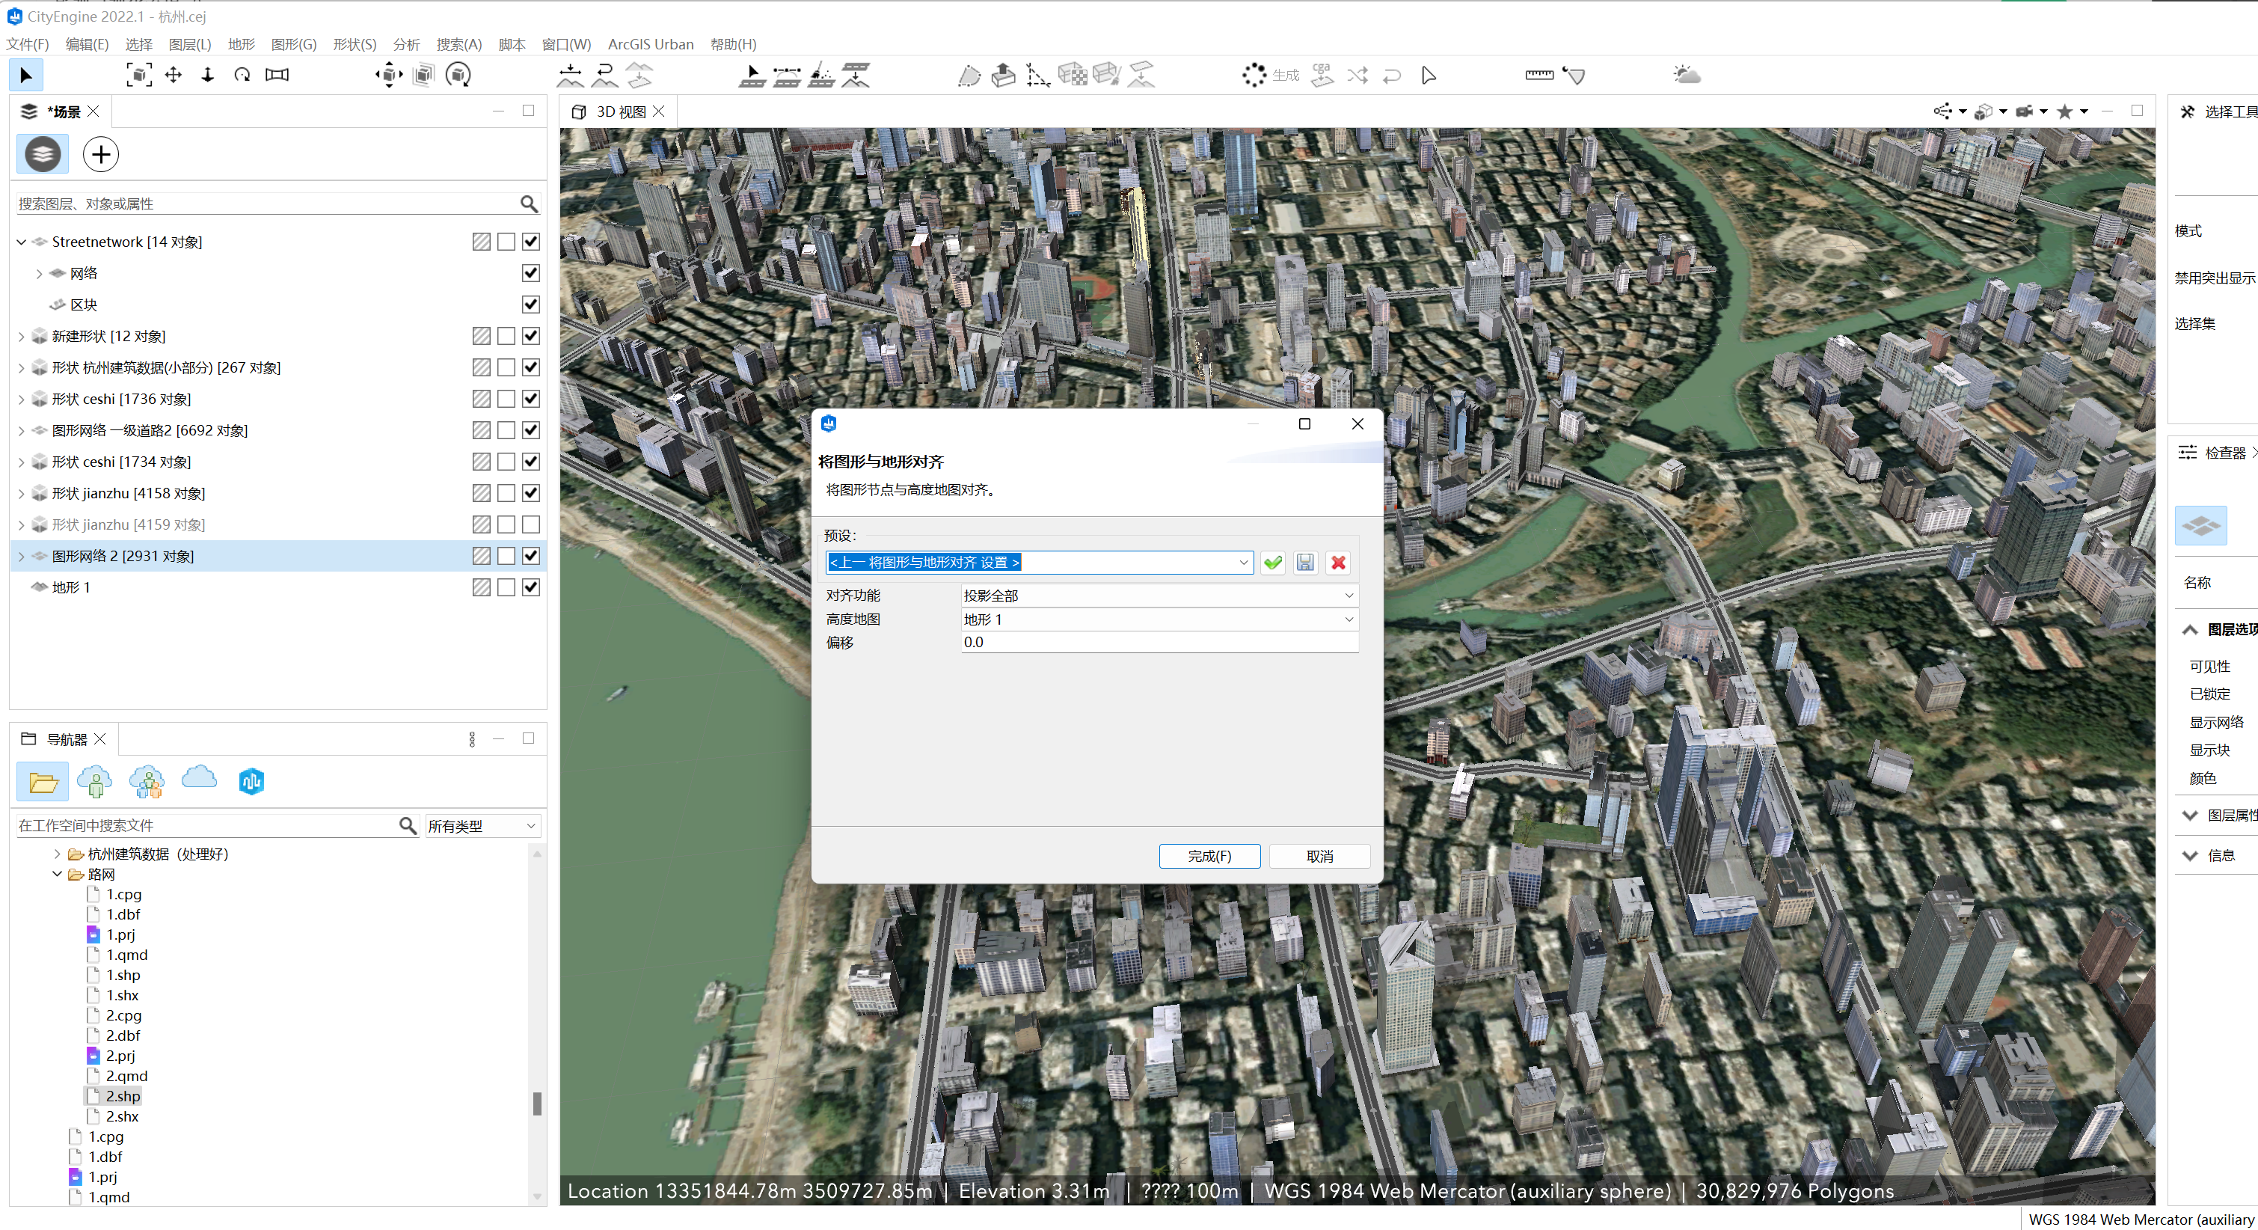Click the add layer plus button
This screenshot has width=2258, height=1230.
click(101, 155)
